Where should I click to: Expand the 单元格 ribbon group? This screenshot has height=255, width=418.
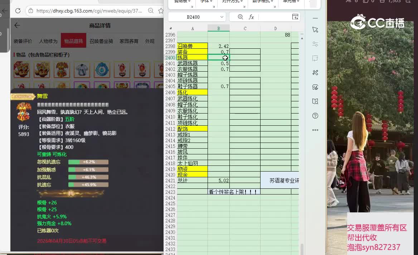coord(291,1)
